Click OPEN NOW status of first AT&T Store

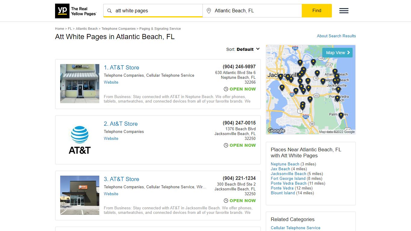click(243, 89)
